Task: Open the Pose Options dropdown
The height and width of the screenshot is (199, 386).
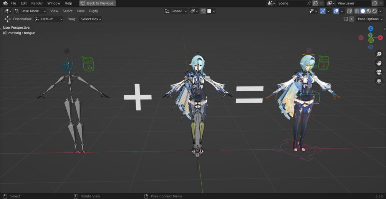Action: [x=369, y=19]
